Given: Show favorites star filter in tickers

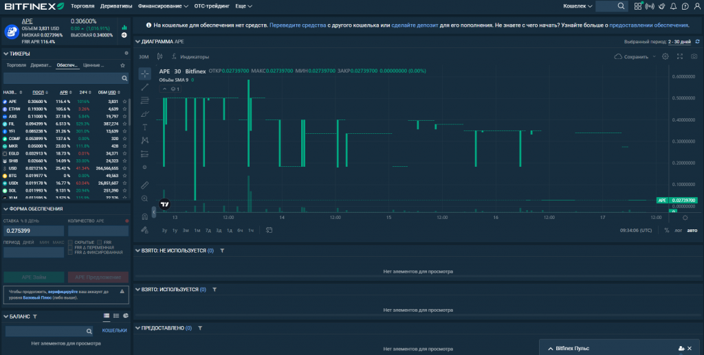Looking at the screenshot, I should (x=122, y=65).
